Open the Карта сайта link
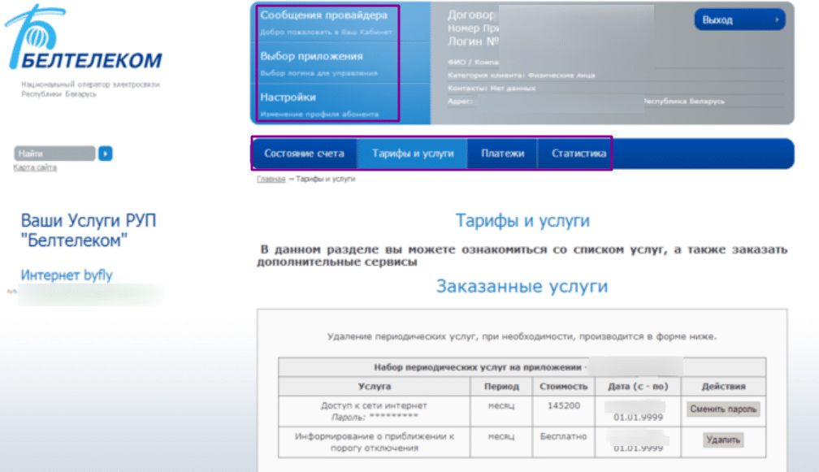Image resolution: width=819 pixels, height=472 pixels. [x=35, y=167]
